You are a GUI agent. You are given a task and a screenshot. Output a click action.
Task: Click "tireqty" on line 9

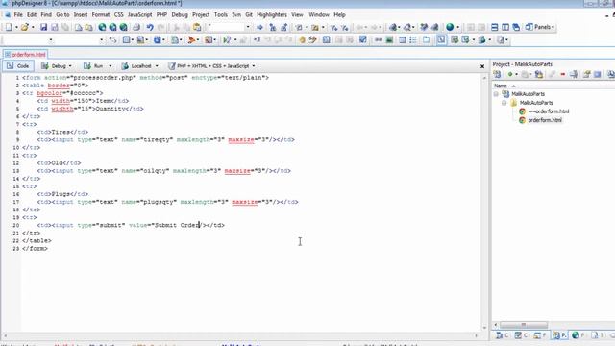(x=157, y=139)
